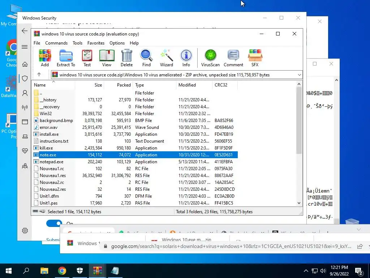Select Nouveau1.res file
The height and width of the screenshot is (278, 370).
[134, 176]
